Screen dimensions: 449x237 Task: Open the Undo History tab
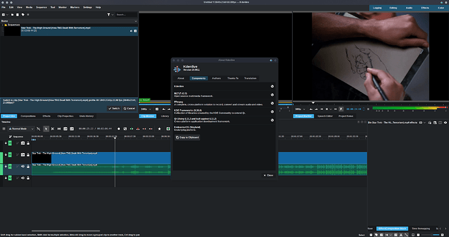click(x=86, y=116)
